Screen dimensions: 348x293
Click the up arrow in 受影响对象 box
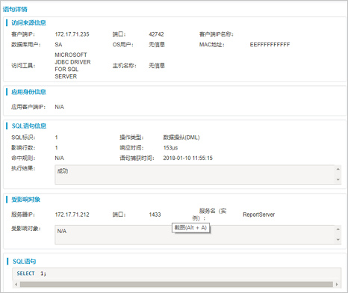[338, 229]
